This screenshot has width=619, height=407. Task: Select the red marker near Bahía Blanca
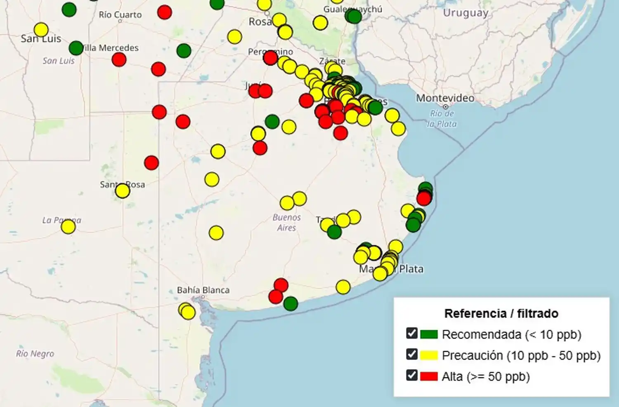tap(280, 285)
